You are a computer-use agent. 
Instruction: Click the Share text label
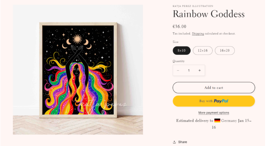[x=183, y=142]
